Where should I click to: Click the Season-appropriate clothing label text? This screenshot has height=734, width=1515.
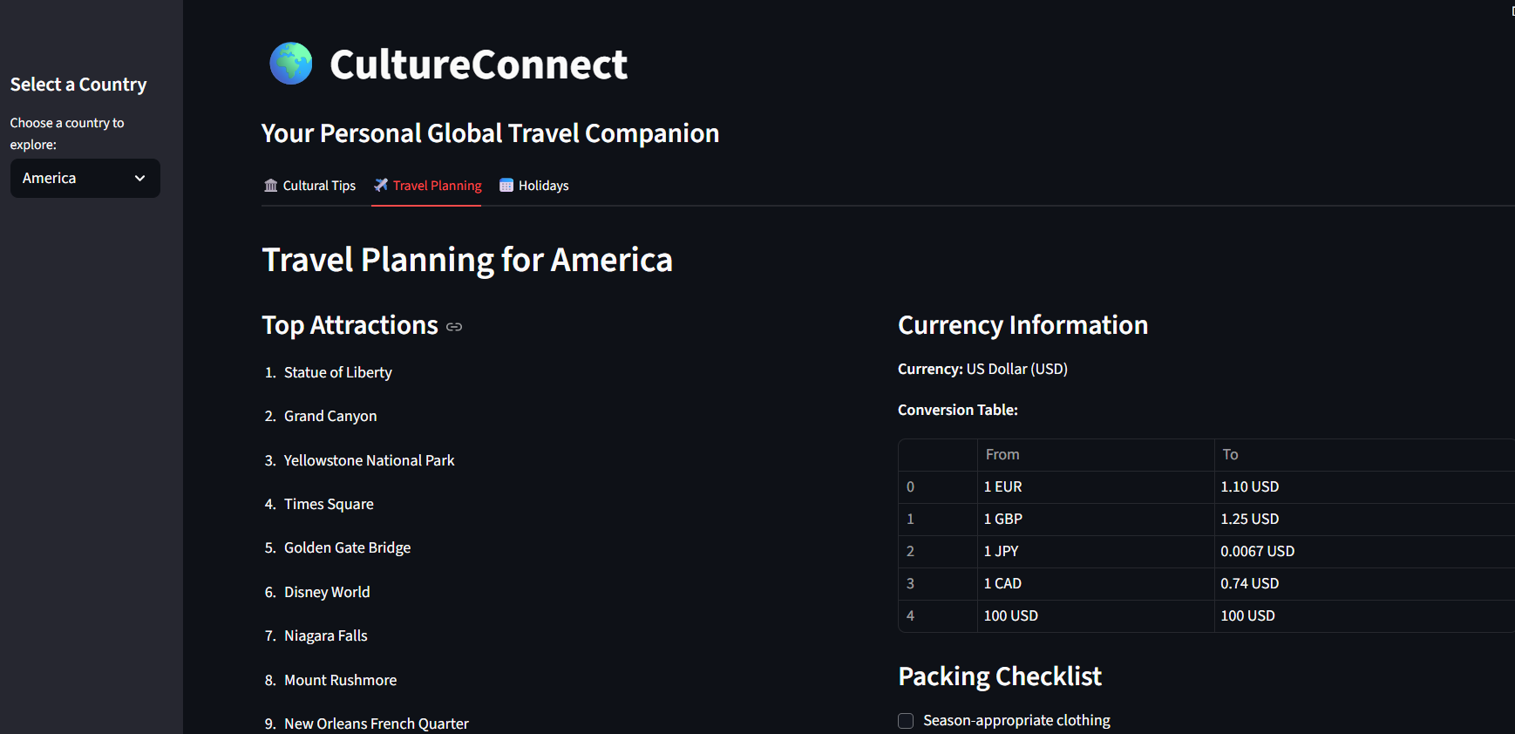click(x=1016, y=720)
